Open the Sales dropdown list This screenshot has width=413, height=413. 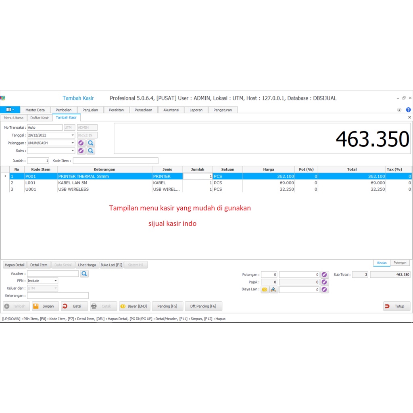[x=73, y=151]
